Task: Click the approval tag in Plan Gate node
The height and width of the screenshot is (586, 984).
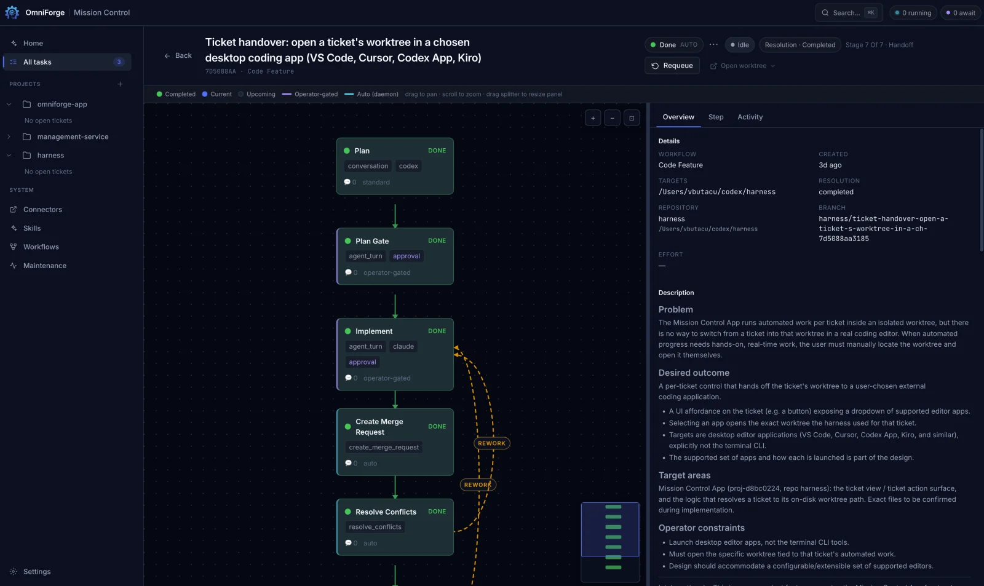Action: (407, 256)
